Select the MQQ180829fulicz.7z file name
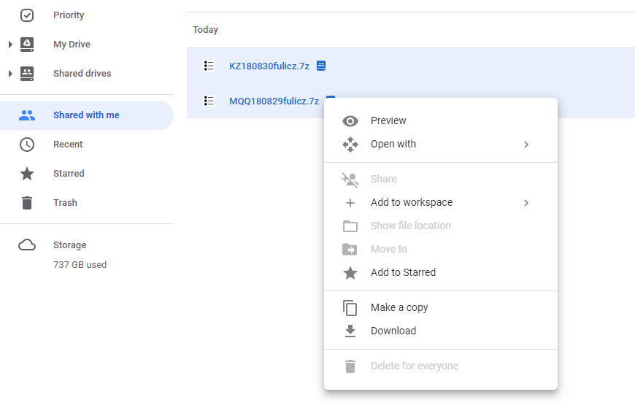 point(274,101)
